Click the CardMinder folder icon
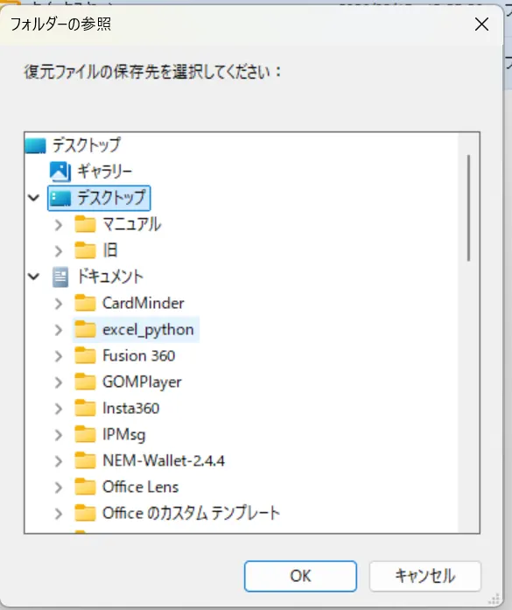Screen dimensions: 512x610 tap(85, 303)
